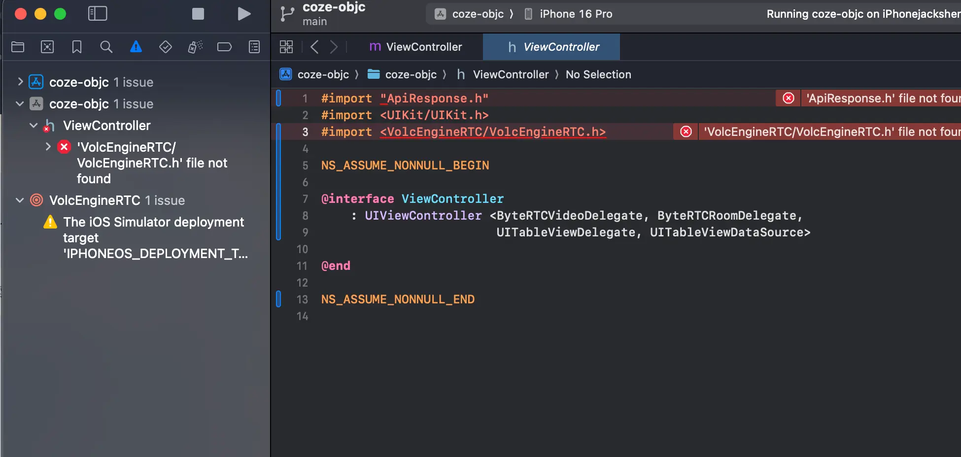
Task: Open the Test navigator
Action: click(166, 47)
